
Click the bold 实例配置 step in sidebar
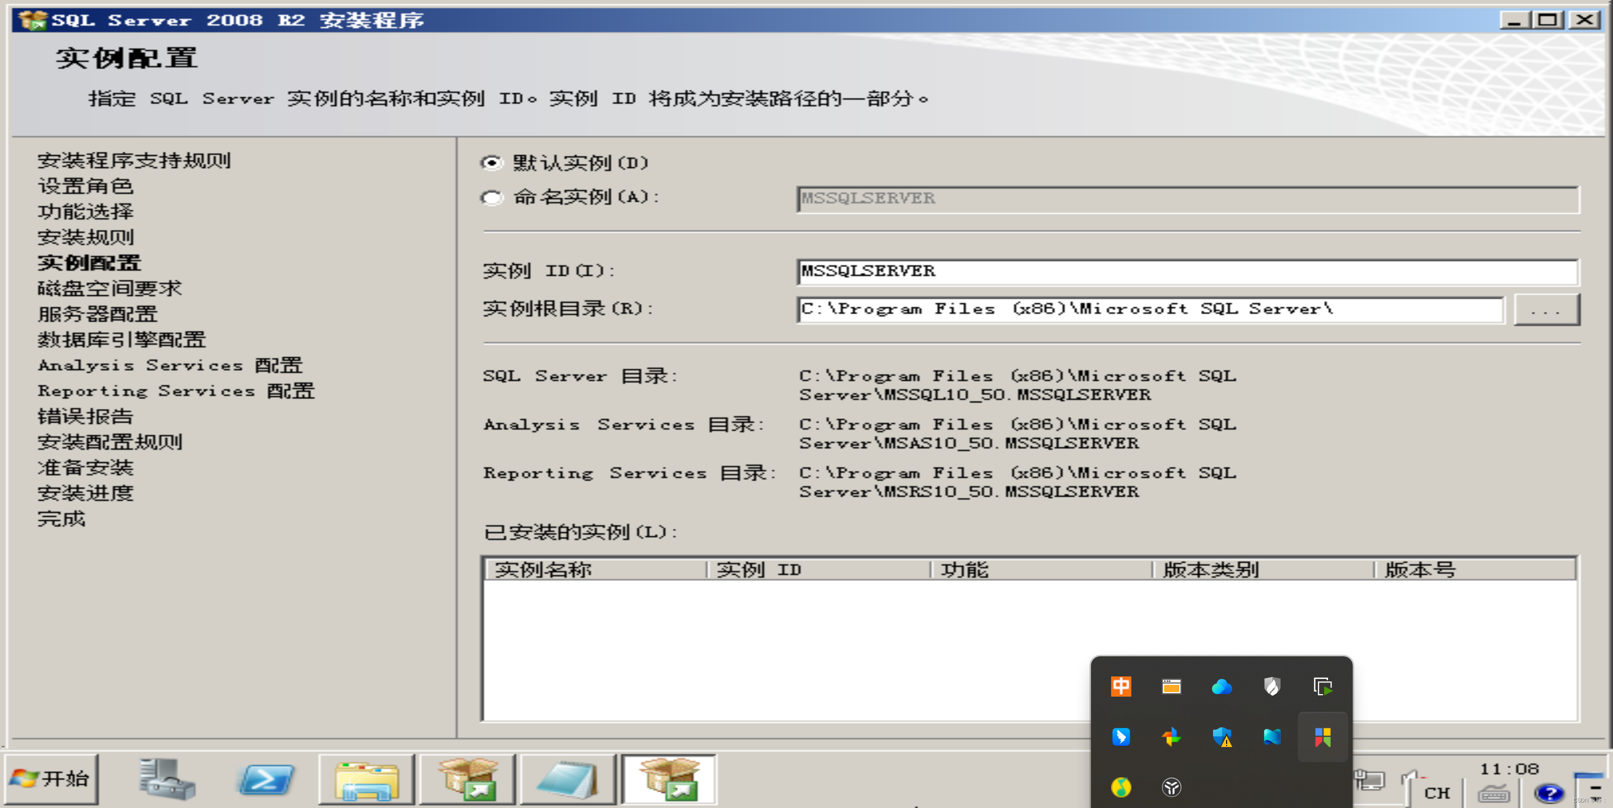pyautogui.click(x=90, y=263)
